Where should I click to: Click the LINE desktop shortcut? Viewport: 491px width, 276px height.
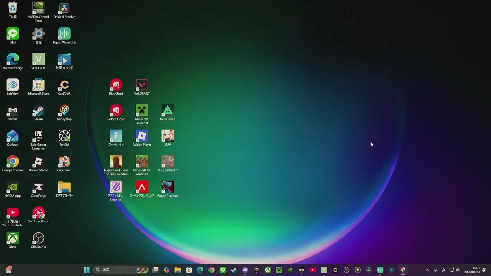[13, 36]
